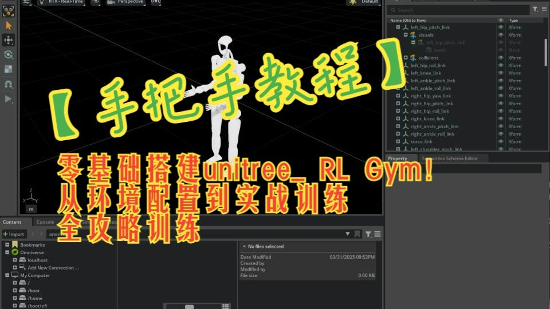Toggle visibility of right_ankle_roll_link

501,134
